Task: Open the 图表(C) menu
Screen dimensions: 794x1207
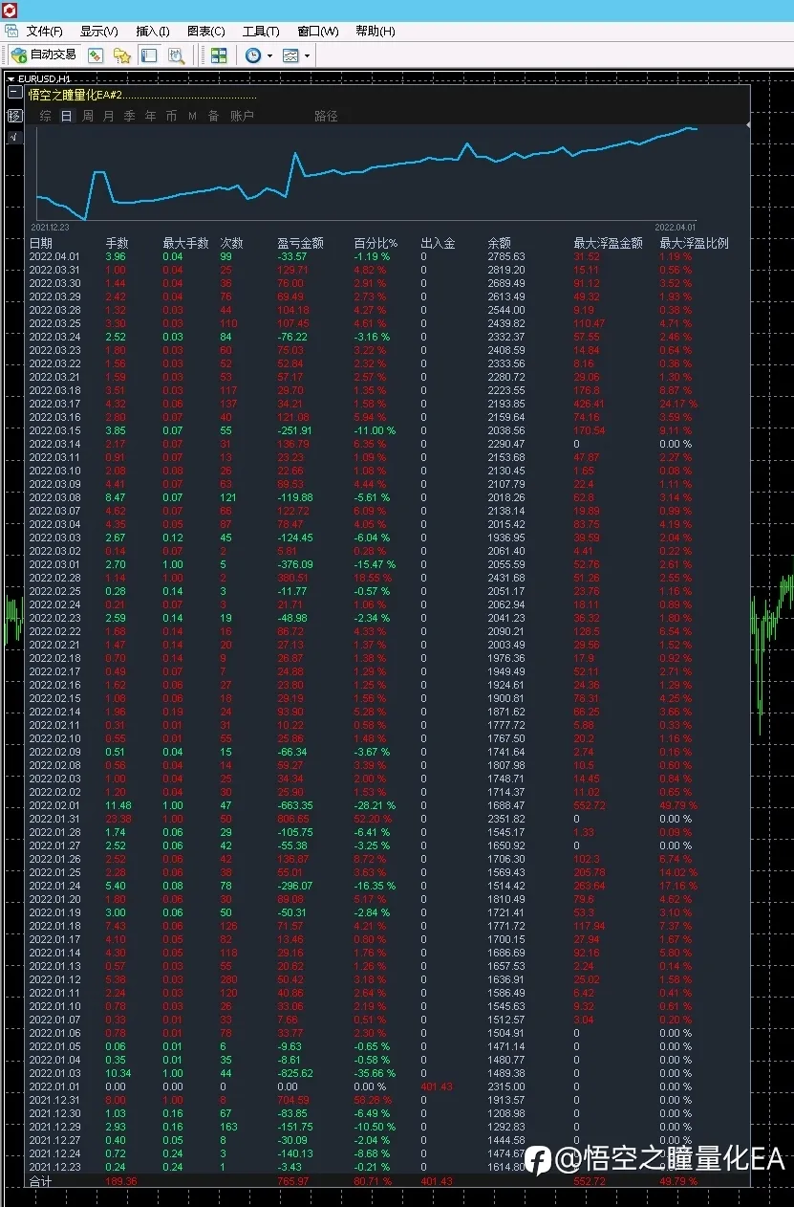Action: click(206, 32)
